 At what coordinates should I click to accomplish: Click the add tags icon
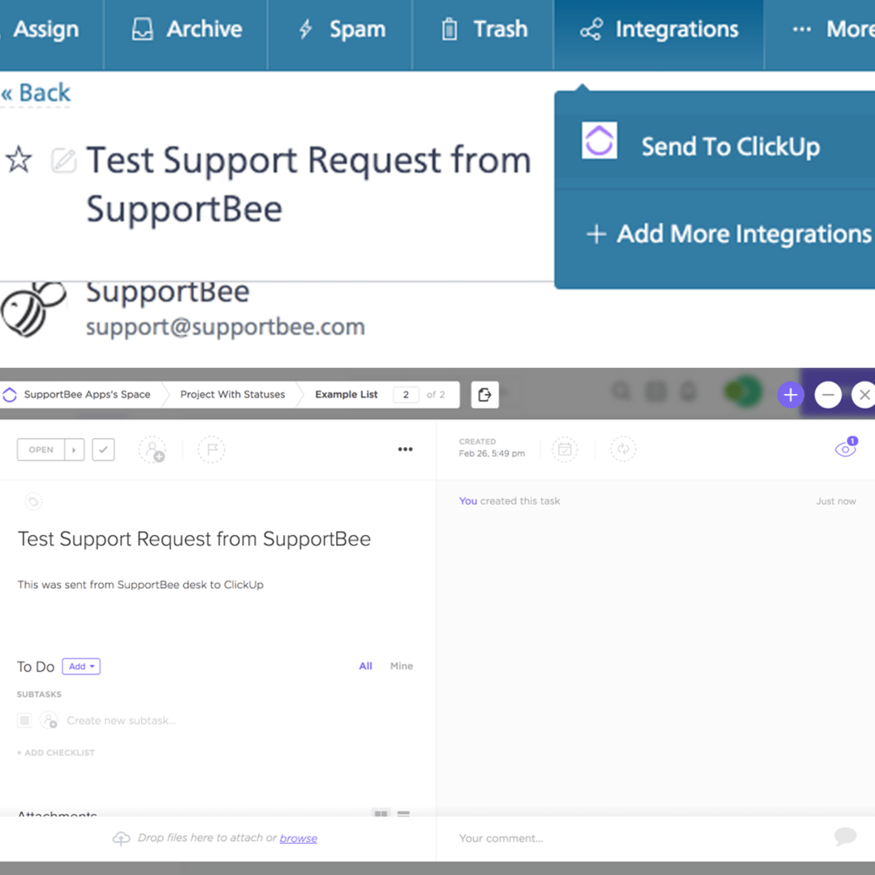point(33,502)
